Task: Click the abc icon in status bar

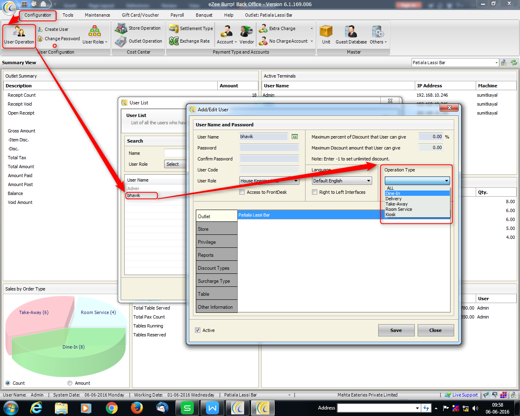Action: [x=514, y=395]
